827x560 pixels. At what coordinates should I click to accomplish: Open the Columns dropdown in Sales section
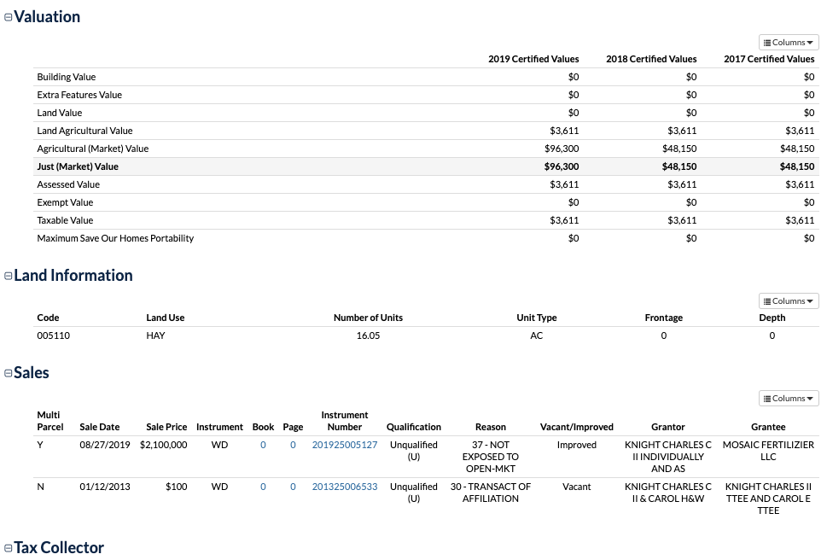pos(789,399)
